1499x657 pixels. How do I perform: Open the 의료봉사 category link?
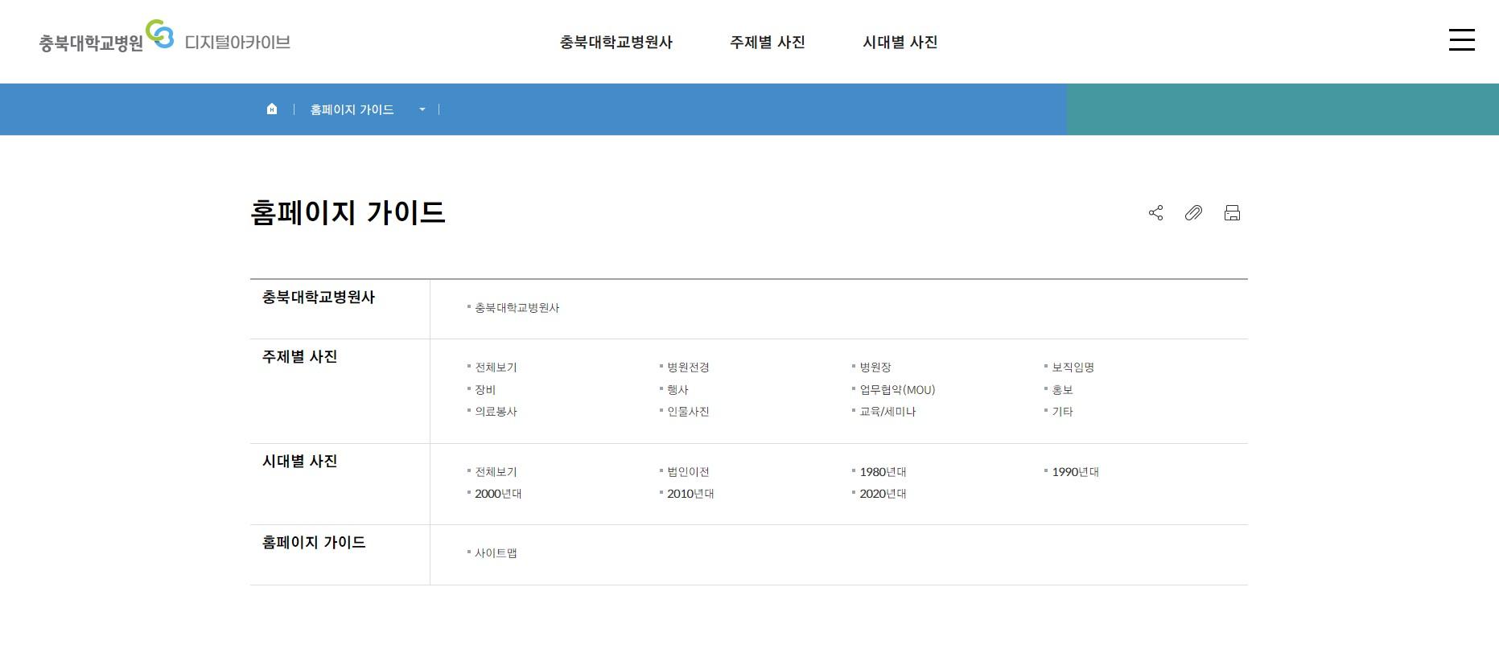click(496, 412)
